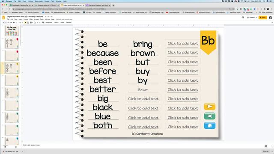The height and width of the screenshot is (154, 274).
Task: Redo action in Slides toolbar
Action: [11, 23]
